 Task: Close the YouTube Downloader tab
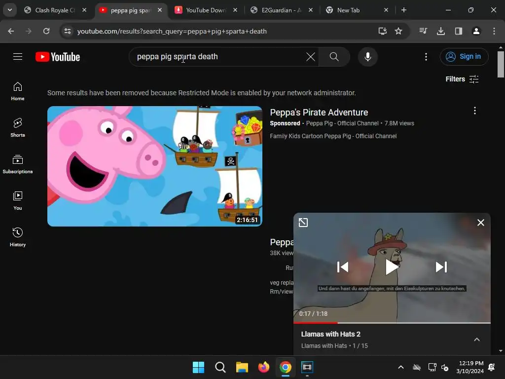click(x=235, y=10)
